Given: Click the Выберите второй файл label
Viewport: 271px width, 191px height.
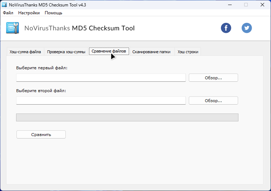Looking at the screenshot, I should point(41,91).
